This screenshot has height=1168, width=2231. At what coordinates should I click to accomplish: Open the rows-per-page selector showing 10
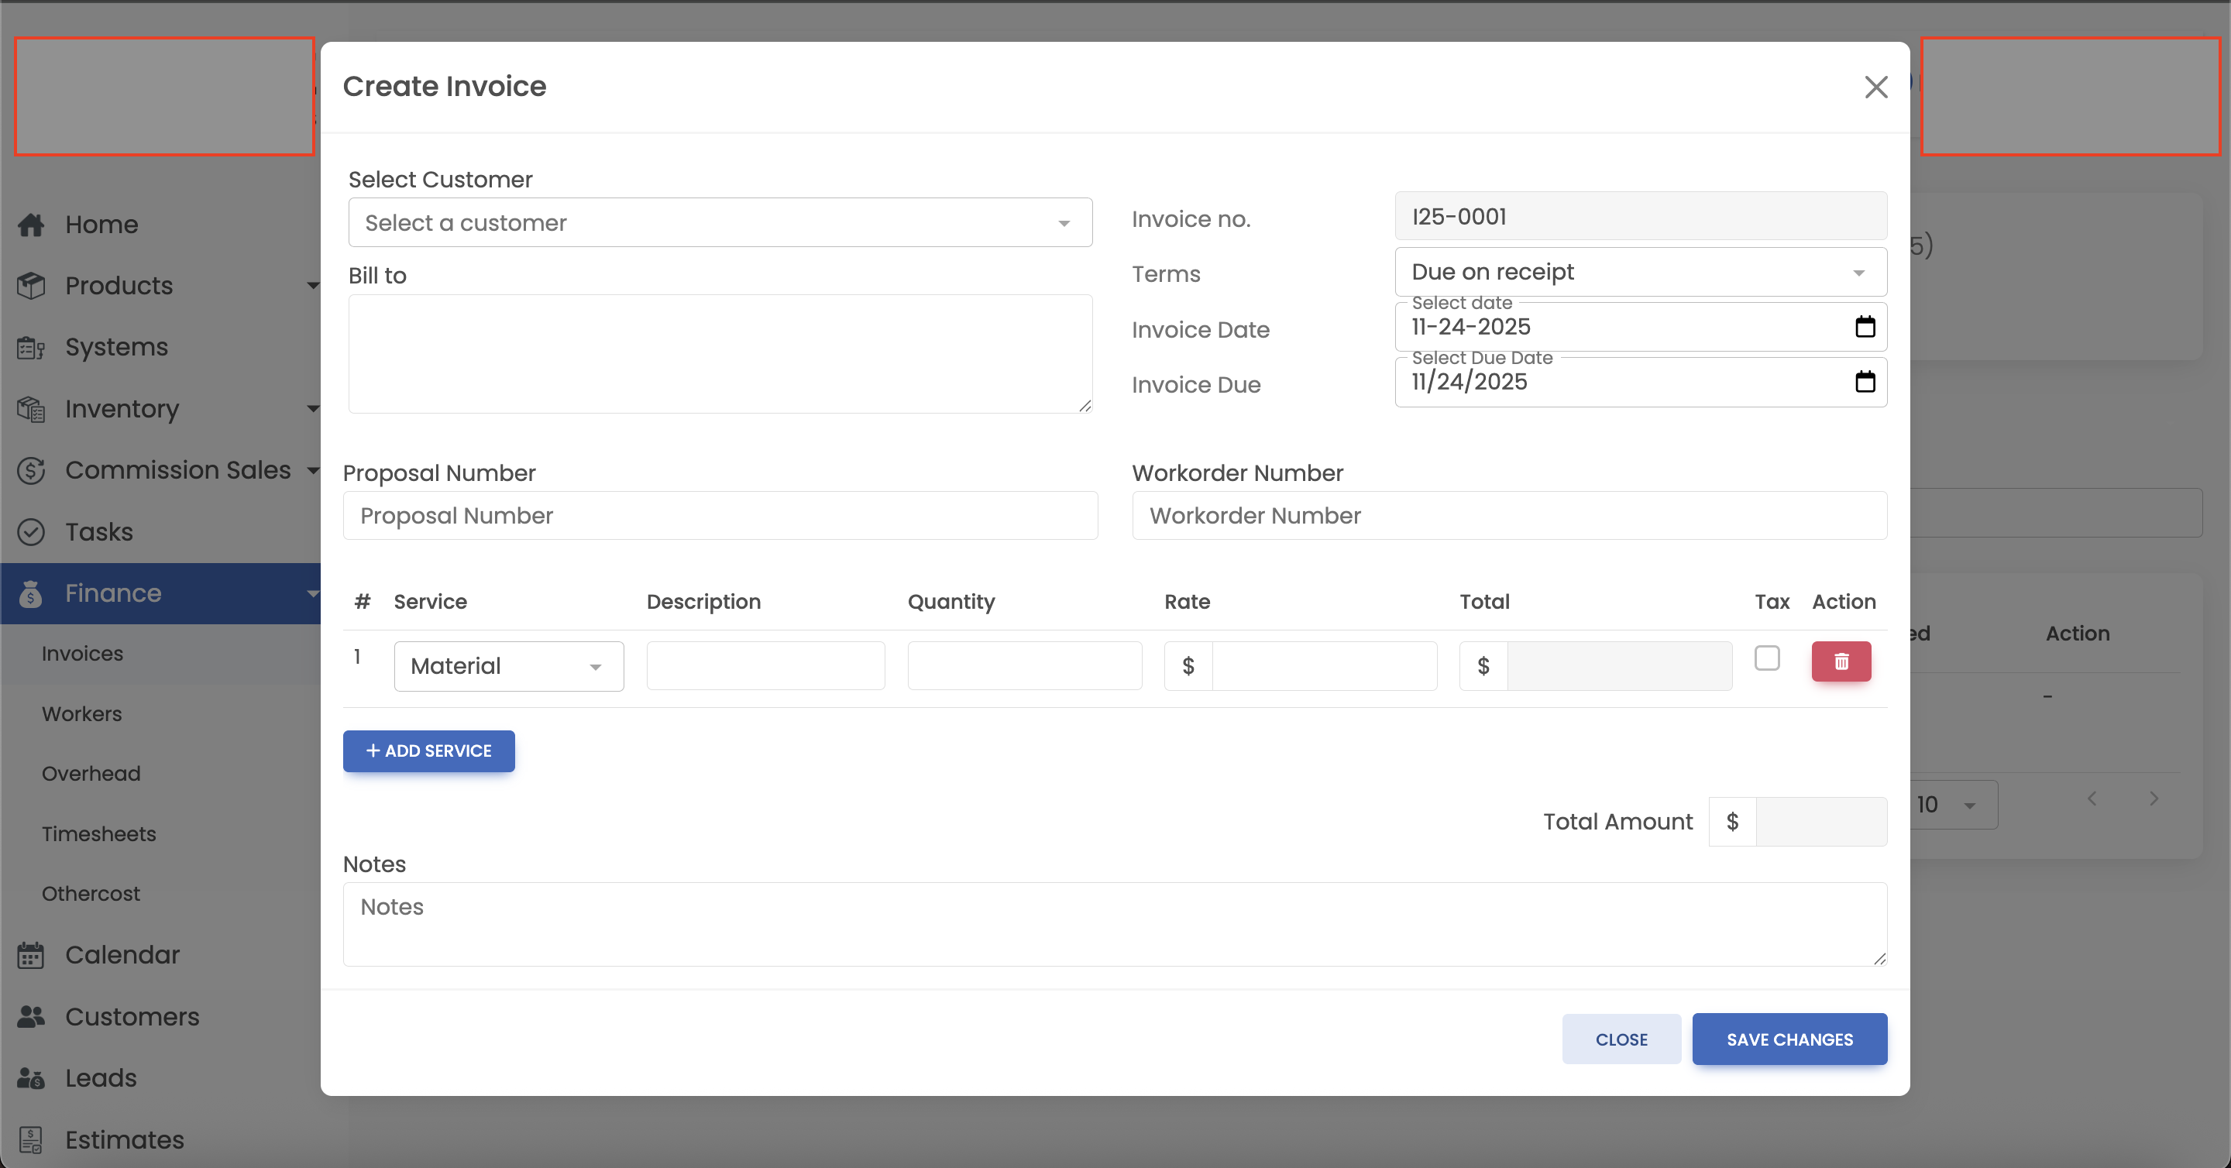click(1947, 804)
